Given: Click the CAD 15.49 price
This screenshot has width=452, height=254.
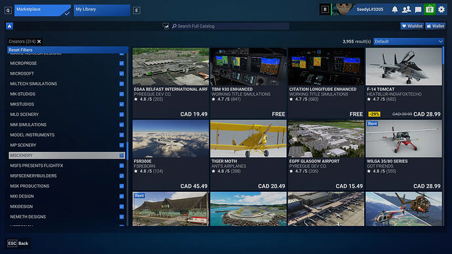Looking at the screenshot, I should pos(349,187).
